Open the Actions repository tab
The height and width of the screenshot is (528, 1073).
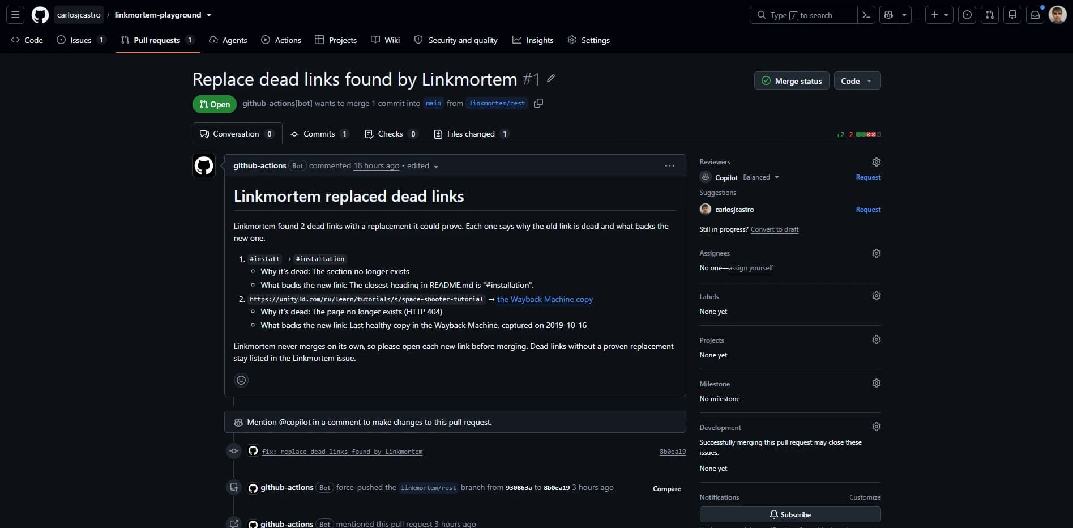(281, 40)
